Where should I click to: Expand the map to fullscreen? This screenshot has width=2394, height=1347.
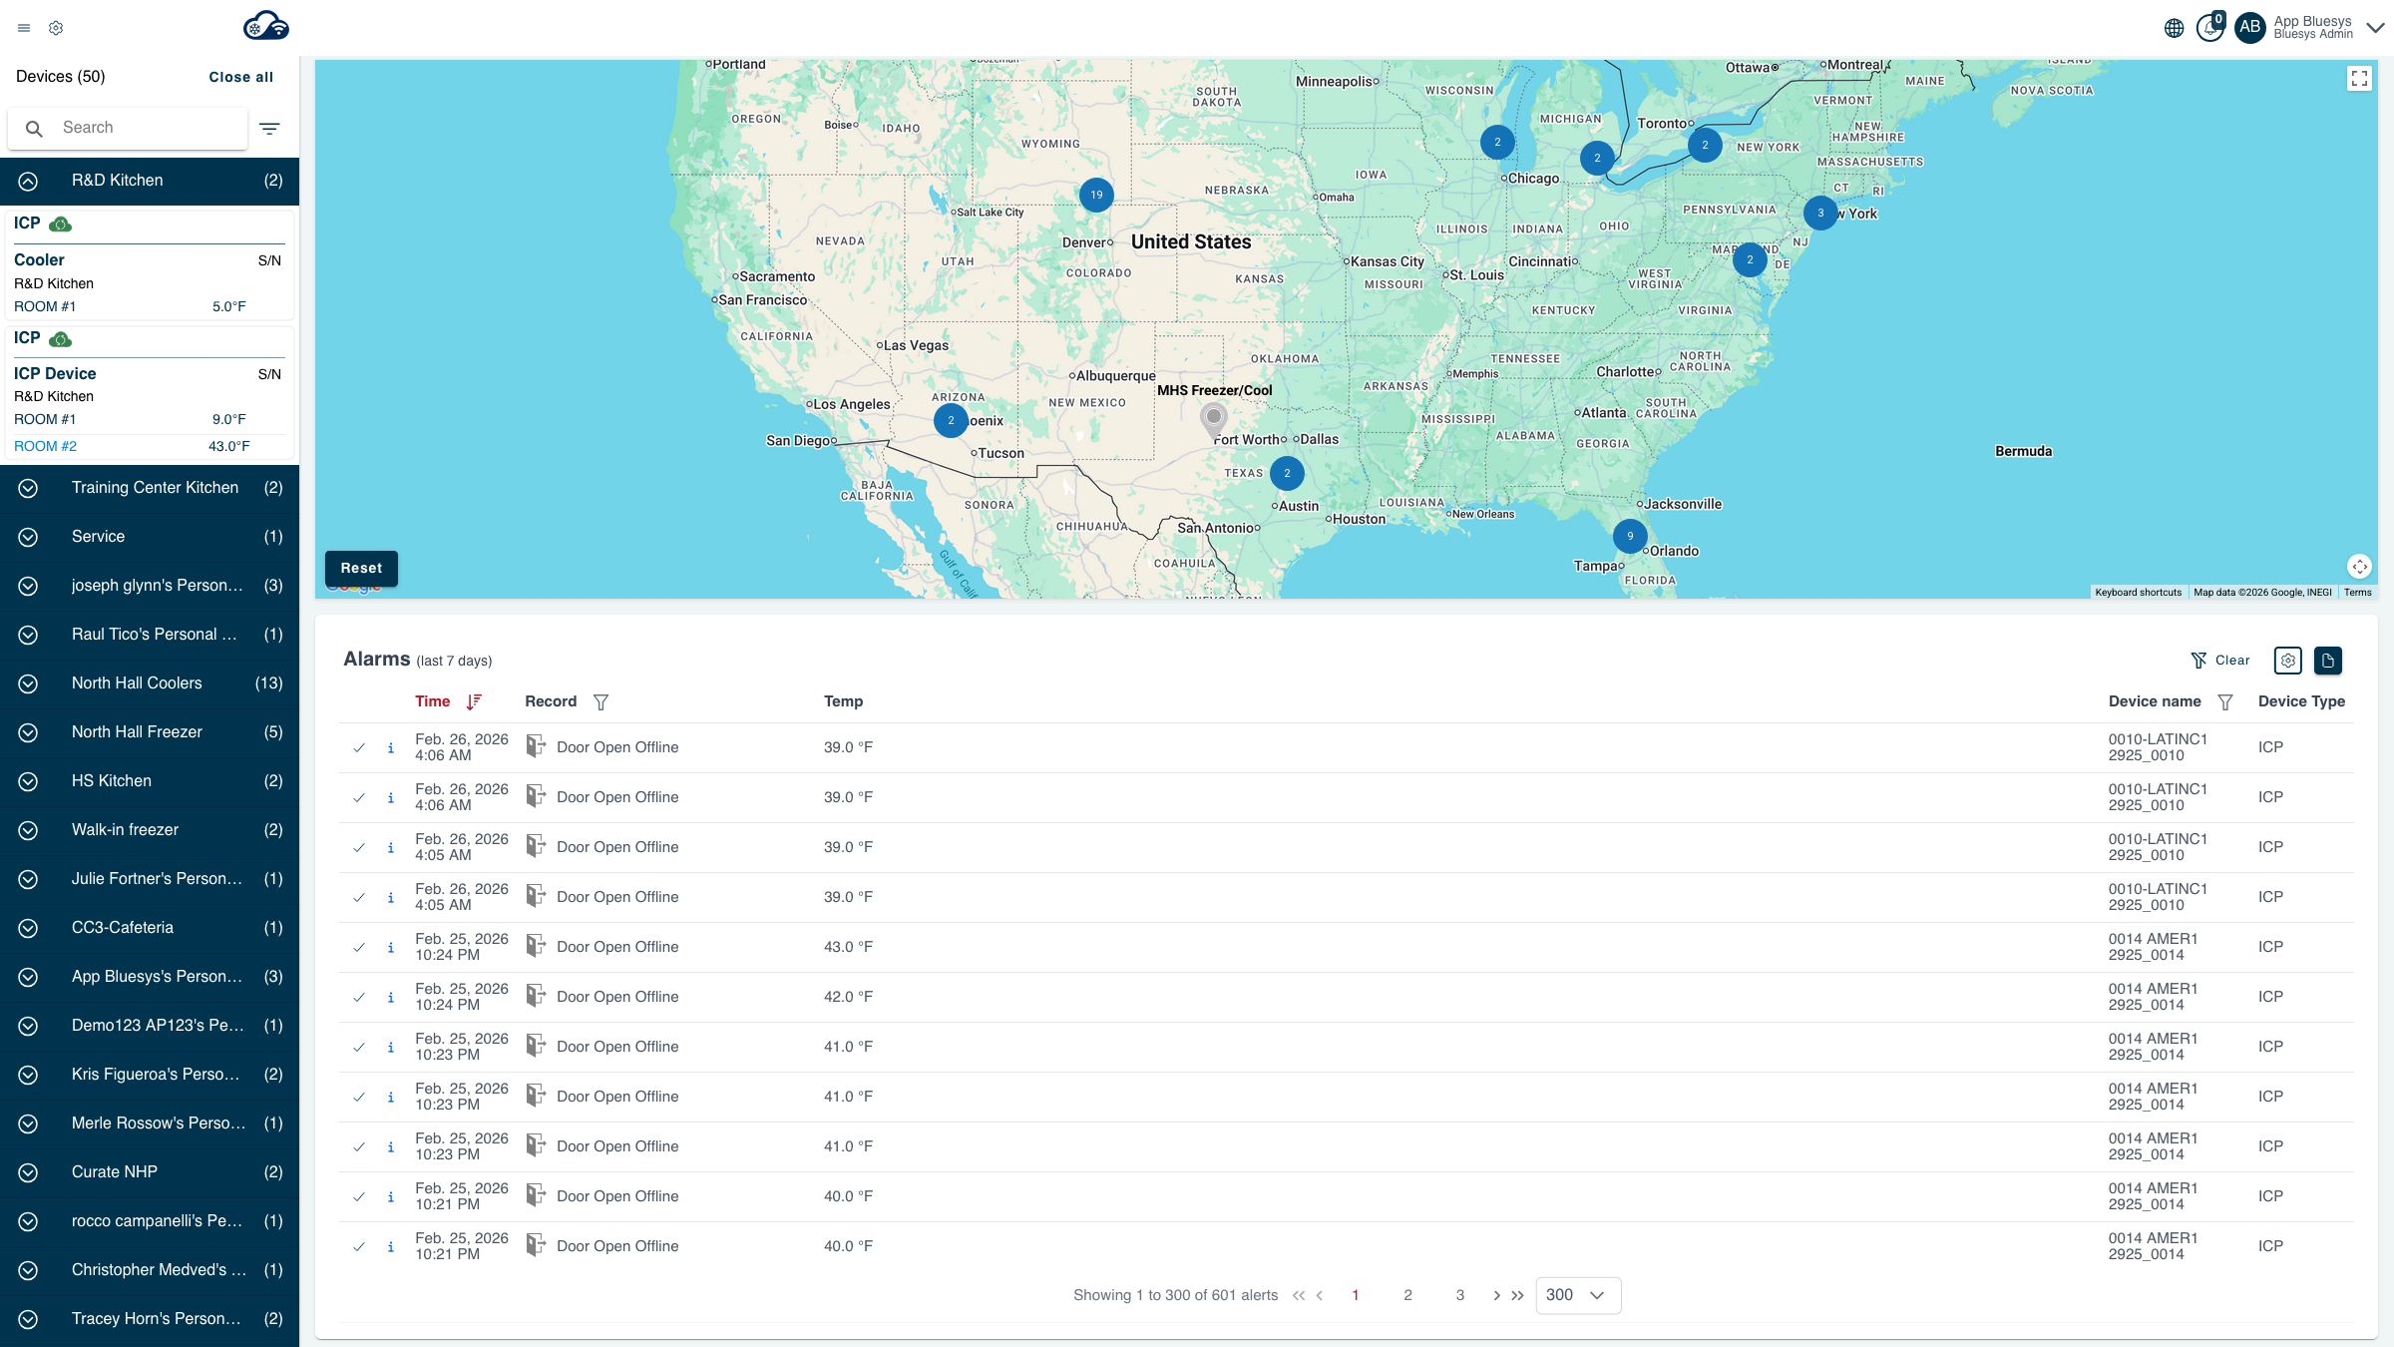pos(2360,78)
